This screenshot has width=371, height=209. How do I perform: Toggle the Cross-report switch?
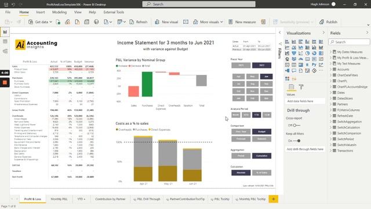tap(296, 125)
